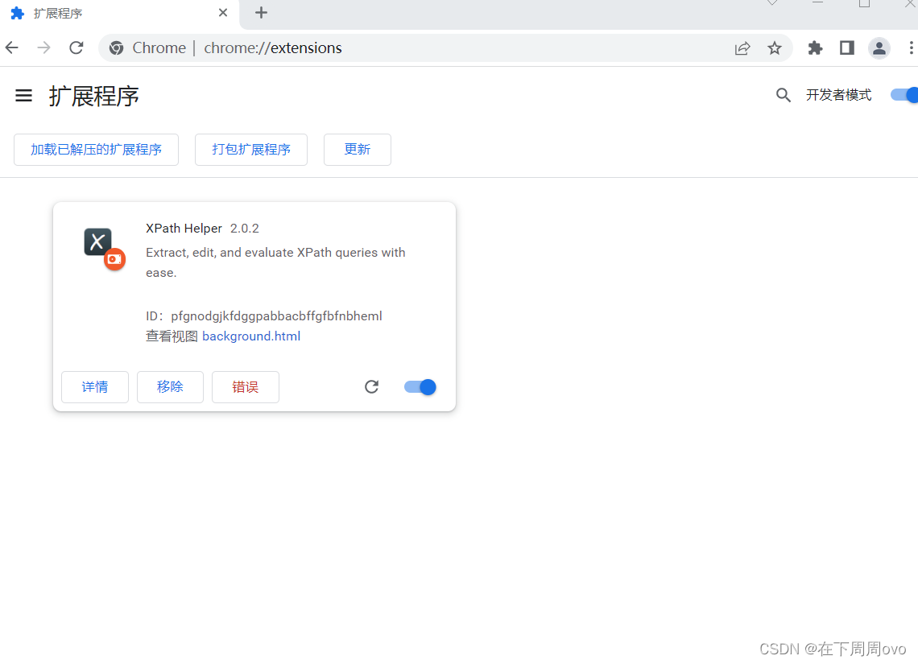Open the Chrome three-dot menu
This screenshot has width=918, height=664.
pos(911,48)
